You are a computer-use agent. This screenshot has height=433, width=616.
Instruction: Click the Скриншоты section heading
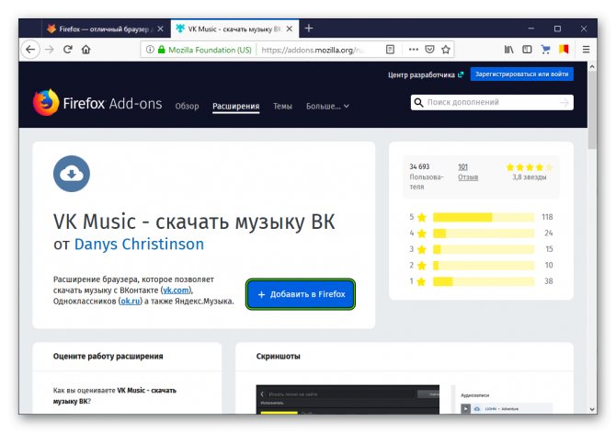click(x=279, y=357)
